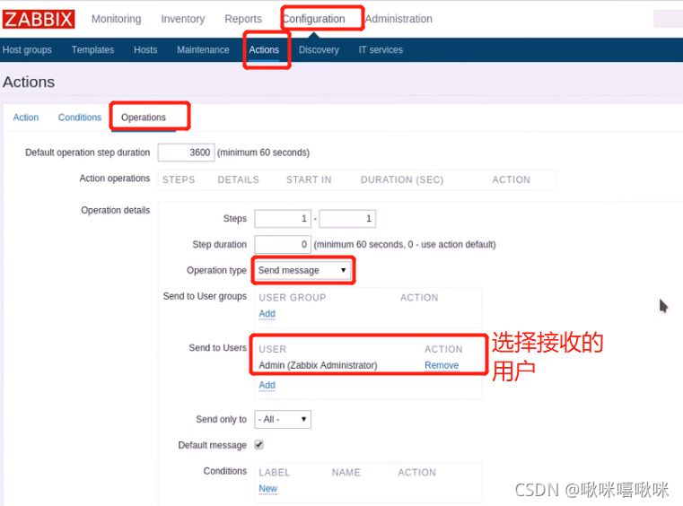683x506 pixels.
Task: Focus the Steps from field
Action: point(283,219)
